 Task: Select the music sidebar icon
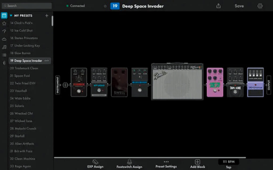pos(4,47)
